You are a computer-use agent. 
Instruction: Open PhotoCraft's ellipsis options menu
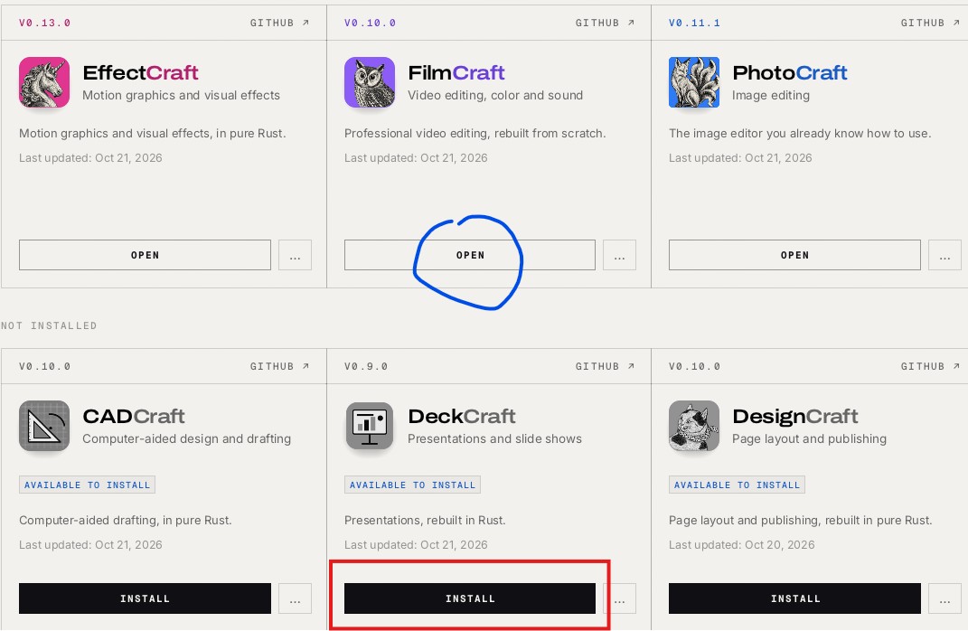pyautogui.click(x=945, y=255)
